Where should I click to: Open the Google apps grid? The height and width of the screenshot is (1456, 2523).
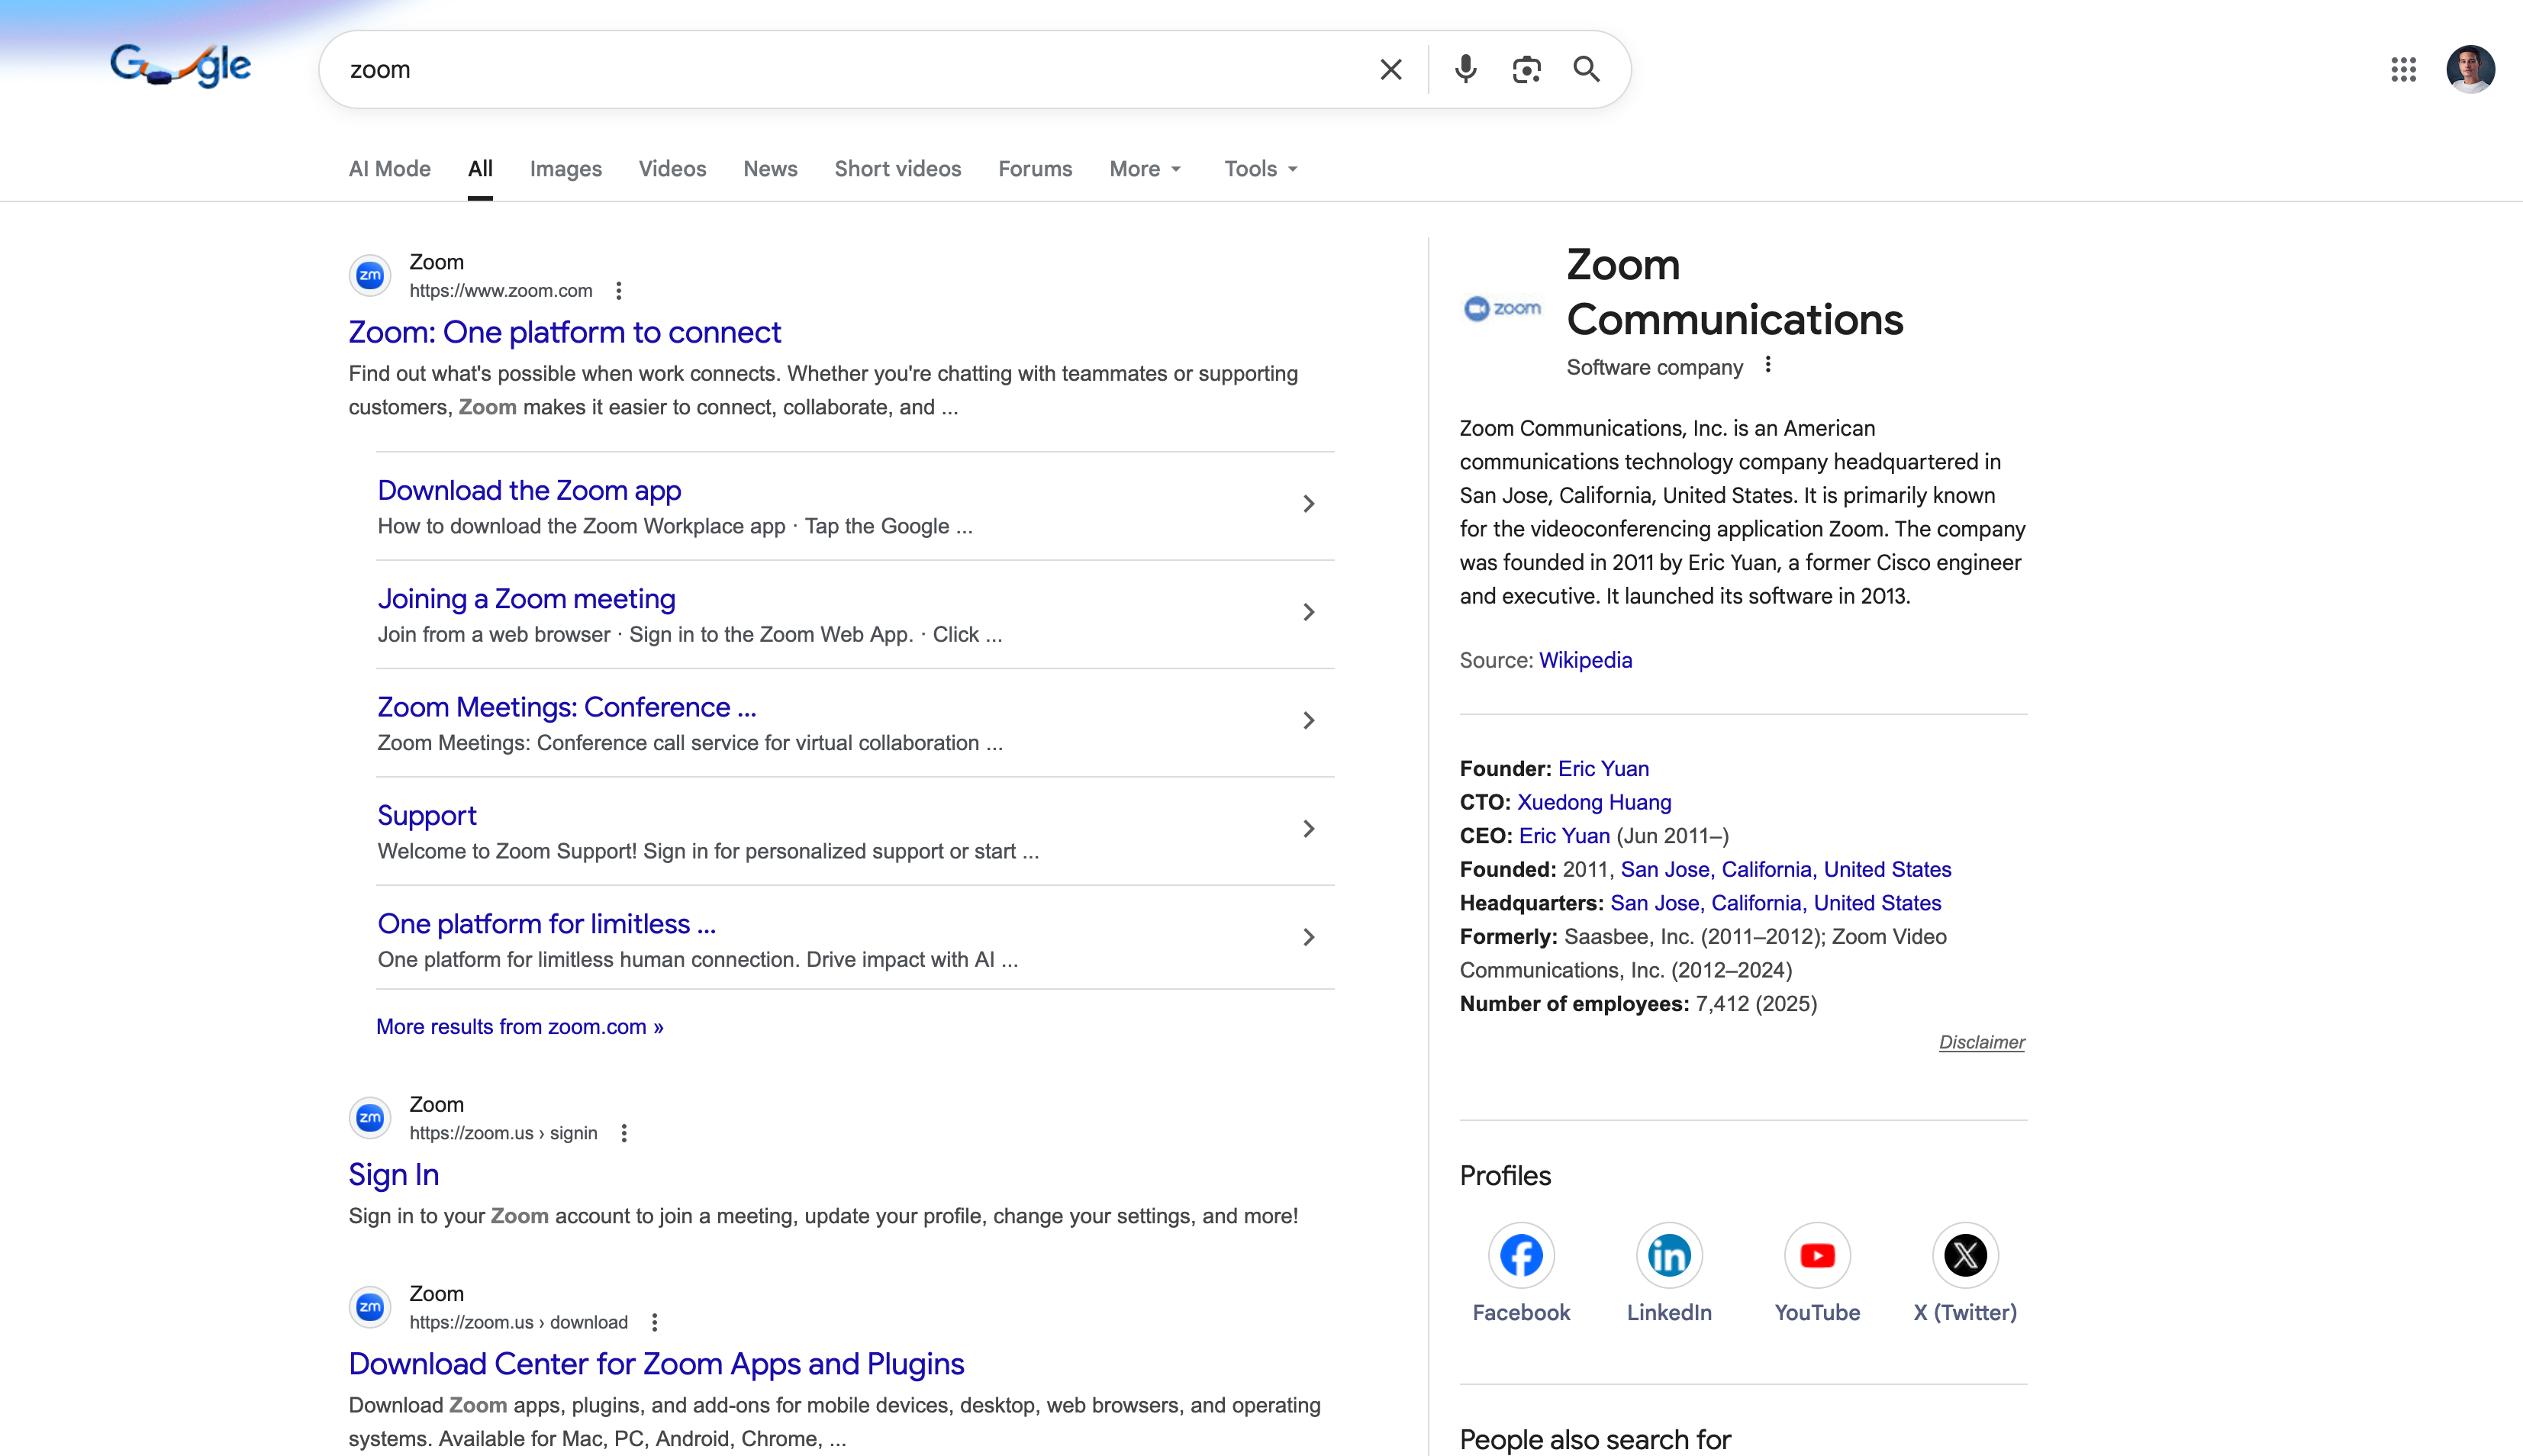(x=2403, y=69)
